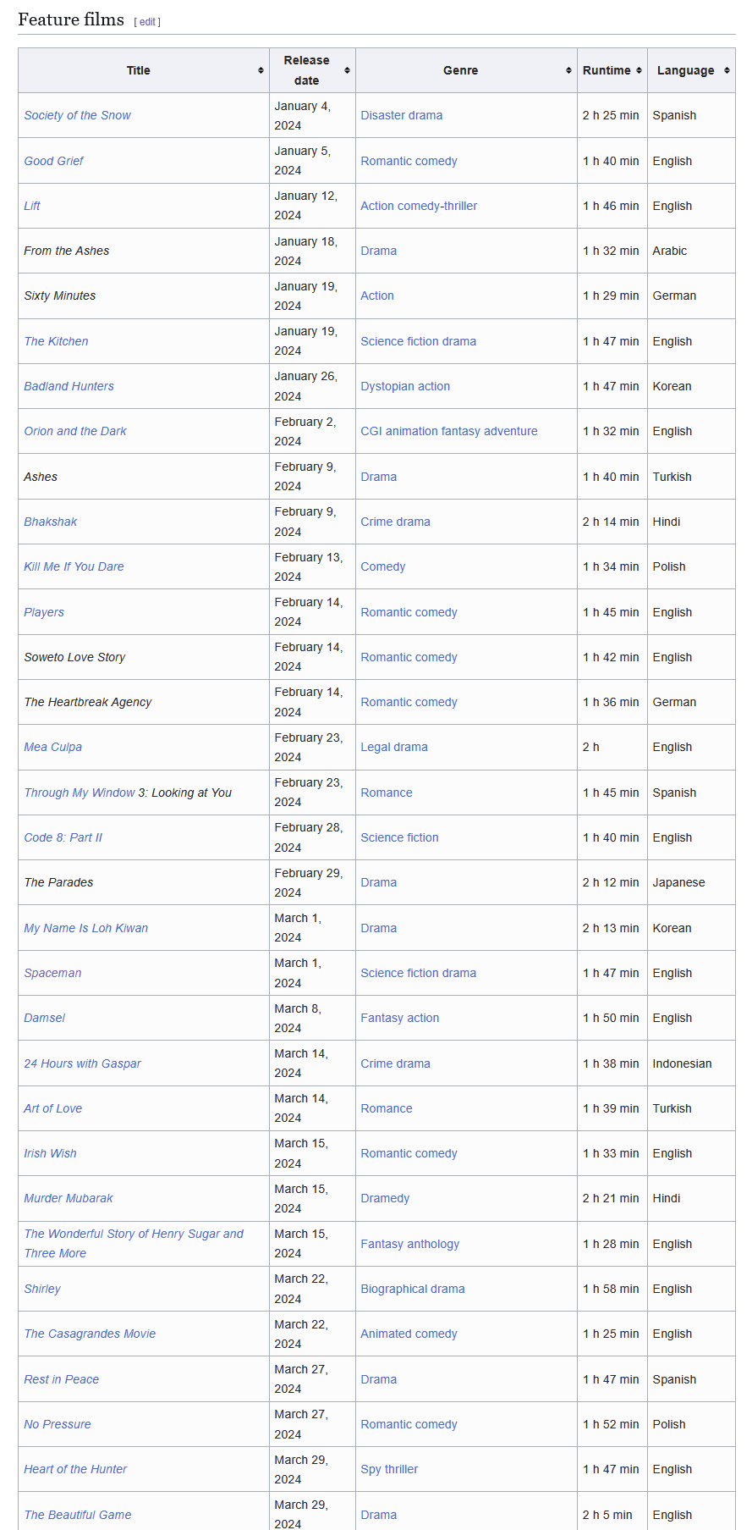Viewport: 752px width, 1530px height.
Task: Open the Mea Culpa film link
Action: (x=52, y=747)
